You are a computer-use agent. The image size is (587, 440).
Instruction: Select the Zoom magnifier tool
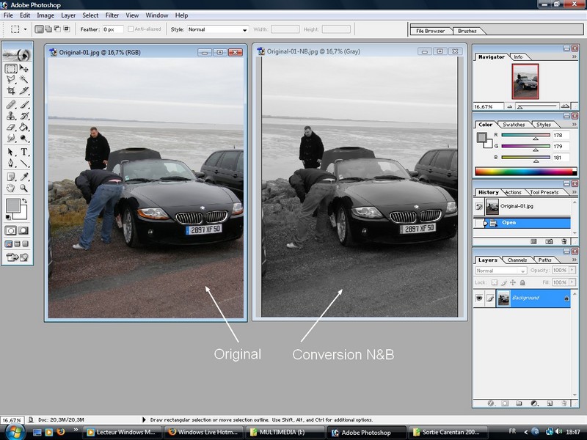tap(24, 188)
